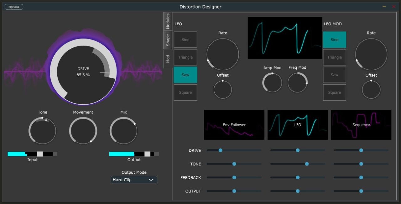Screen dimensions: 401x204
Task: Open the Output Mode Hard Clip dropdown
Action: click(x=134, y=180)
